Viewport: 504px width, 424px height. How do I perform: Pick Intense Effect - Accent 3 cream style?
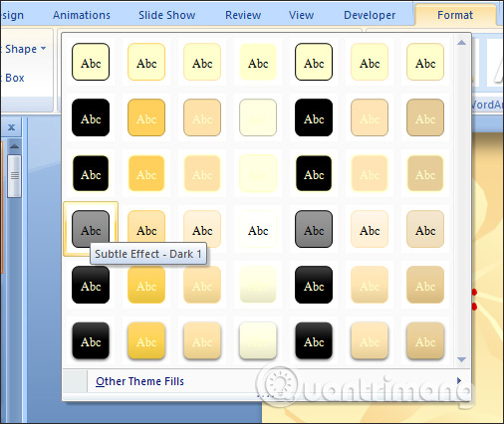pyautogui.click(x=258, y=340)
